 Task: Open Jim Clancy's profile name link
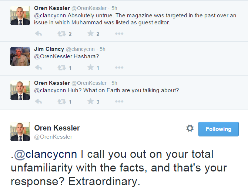[x=49, y=49]
